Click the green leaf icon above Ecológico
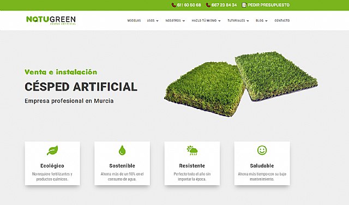This screenshot has width=349, height=205. (x=52, y=150)
